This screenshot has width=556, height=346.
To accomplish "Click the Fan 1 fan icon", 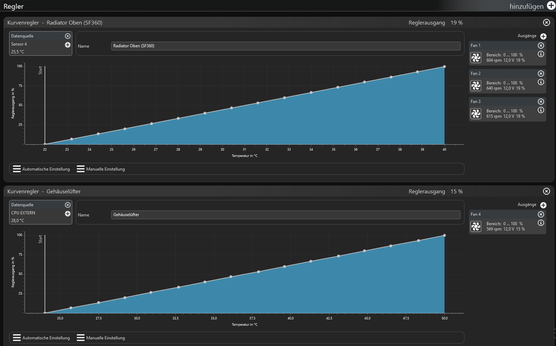I will 476,57.
